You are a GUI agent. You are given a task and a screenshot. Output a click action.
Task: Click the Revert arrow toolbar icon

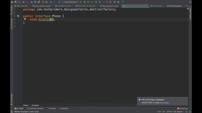pyautogui.click(x=110, y=2)
